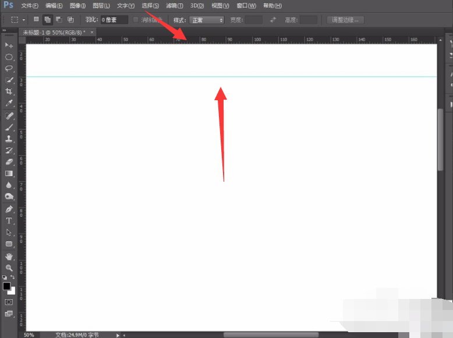This screenshot has height=338, width=453.
Task: Select the Zoom tool
Action: (x=9, y=267)
